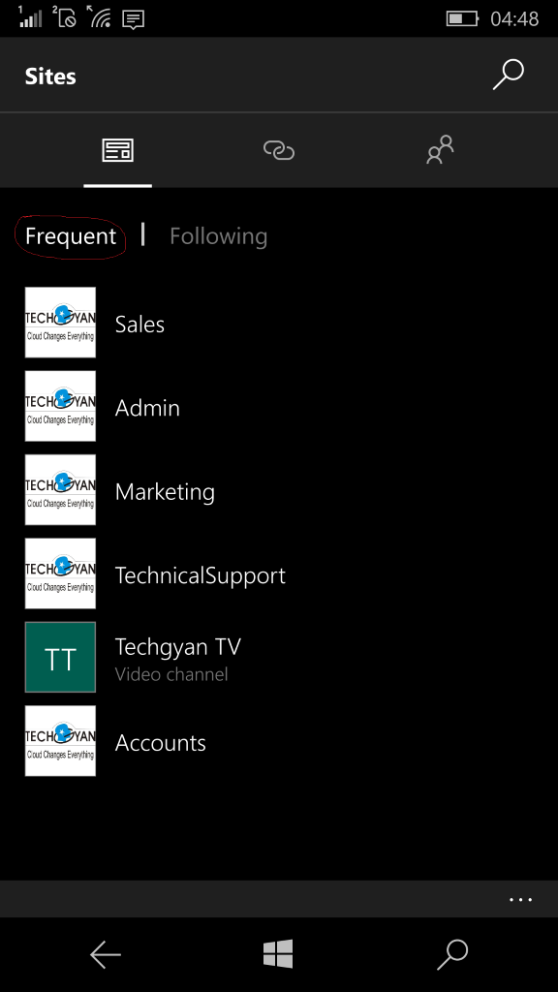Toggle to the highlighted Frequent filter

point(69,235)
